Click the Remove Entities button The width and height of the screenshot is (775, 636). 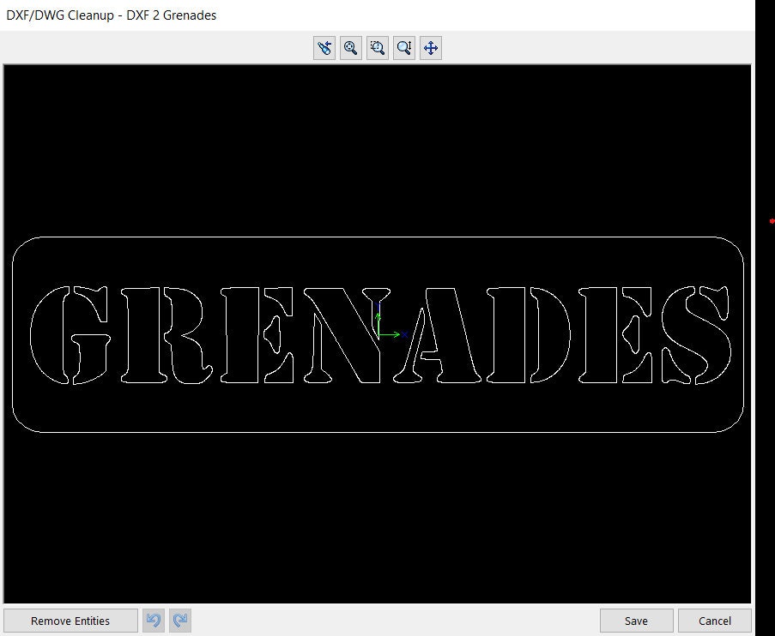tap(70, 621)
